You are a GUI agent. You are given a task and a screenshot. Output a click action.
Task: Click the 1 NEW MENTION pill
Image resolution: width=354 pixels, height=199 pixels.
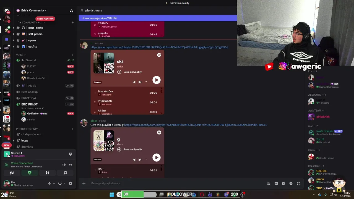45,19
